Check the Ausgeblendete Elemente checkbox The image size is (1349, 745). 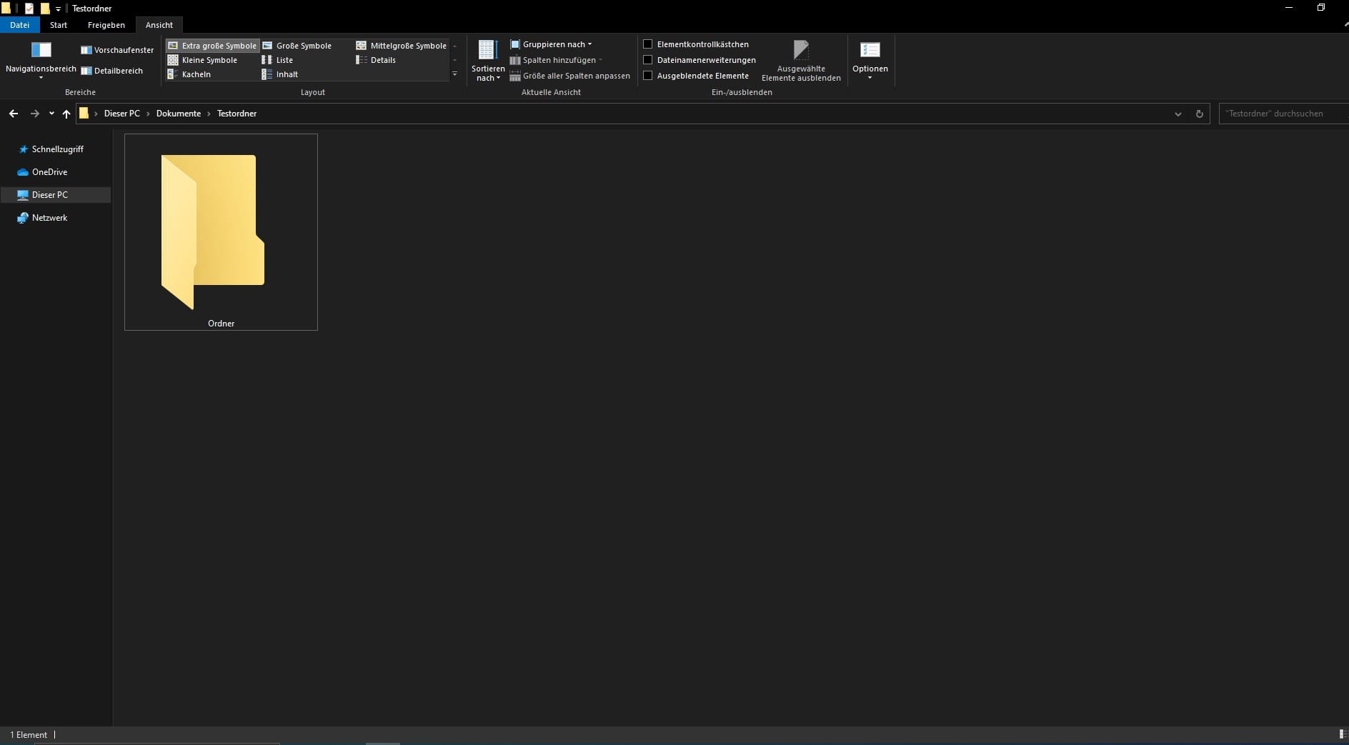coord(648,76)
